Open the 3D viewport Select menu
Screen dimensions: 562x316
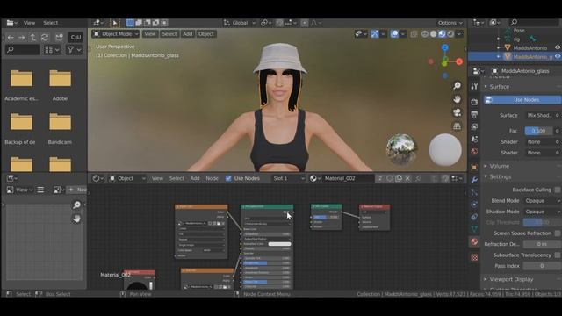point(169,34)
